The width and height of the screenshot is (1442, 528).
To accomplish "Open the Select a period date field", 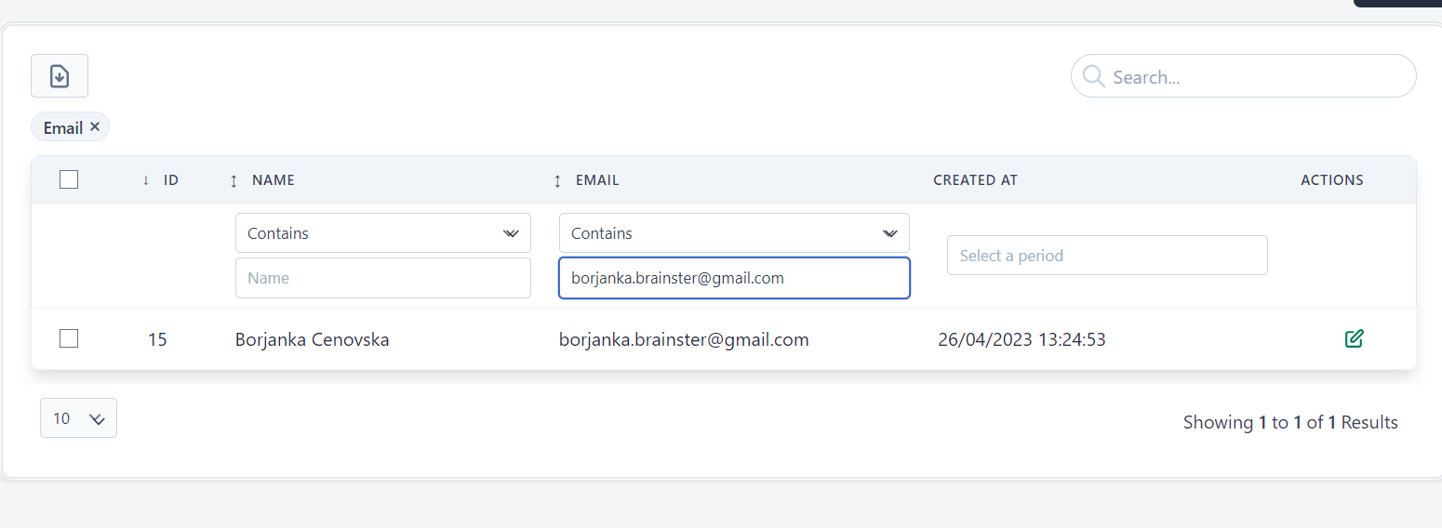I will click(1106, 256).
